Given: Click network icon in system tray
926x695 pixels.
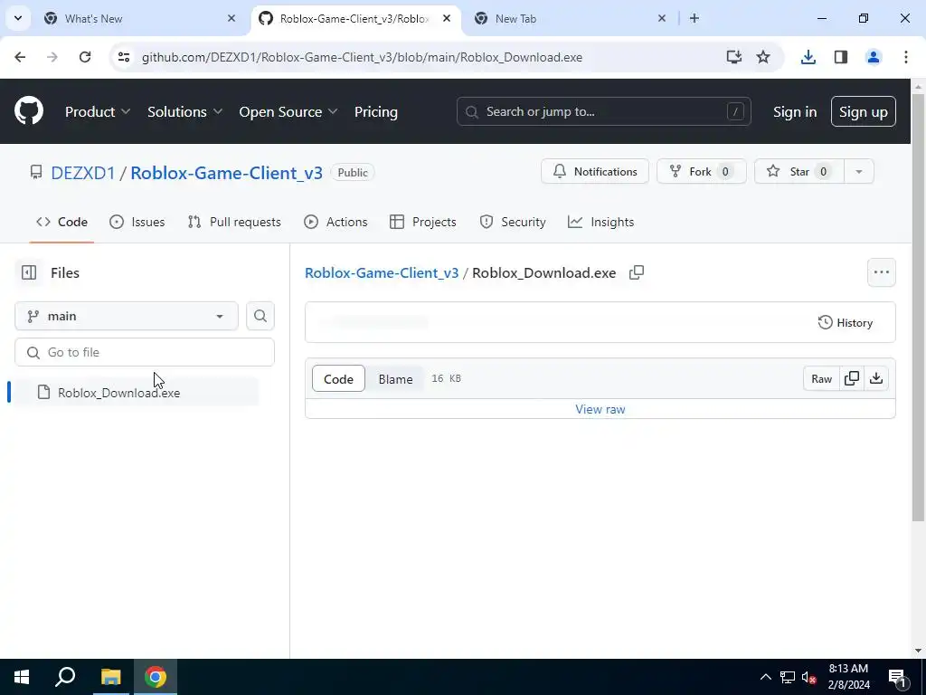Looking at the screenshot, I should [788, 677].
